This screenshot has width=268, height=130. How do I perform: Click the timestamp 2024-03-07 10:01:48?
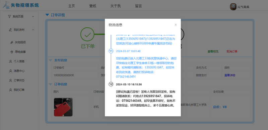[x=128, y=51]
